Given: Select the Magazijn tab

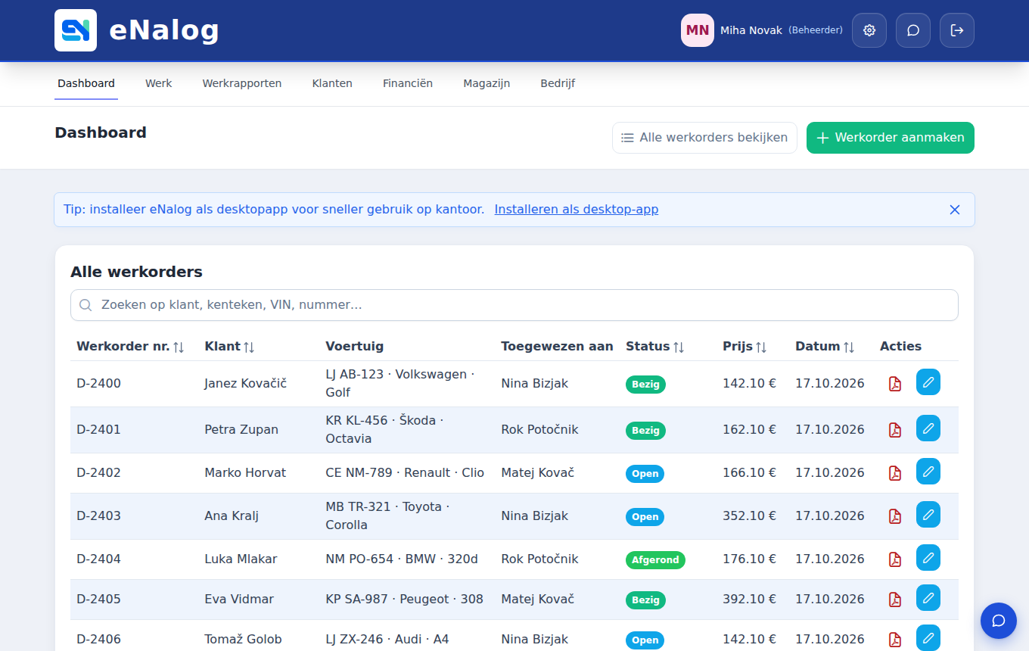Looking at the screenshot, I should coord(487,83).
